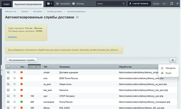The width and height of the screenshot is (181, 109).
Task: Select the СПСР-Экспресс name cell
Action: tap(67, 96)
